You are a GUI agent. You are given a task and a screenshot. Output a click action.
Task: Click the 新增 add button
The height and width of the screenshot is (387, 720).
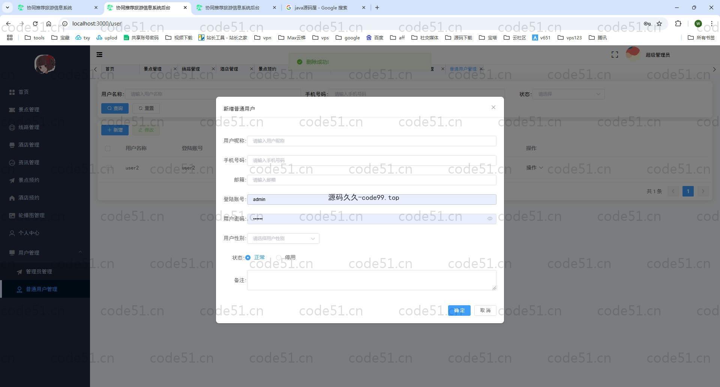[115, 130]
